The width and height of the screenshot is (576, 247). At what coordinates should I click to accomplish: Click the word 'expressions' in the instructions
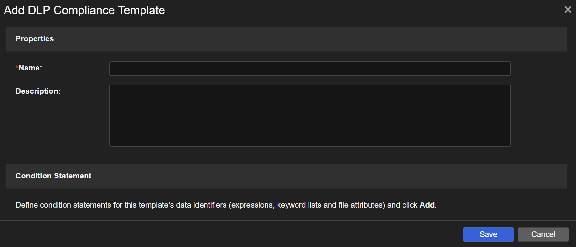point(252,205)
